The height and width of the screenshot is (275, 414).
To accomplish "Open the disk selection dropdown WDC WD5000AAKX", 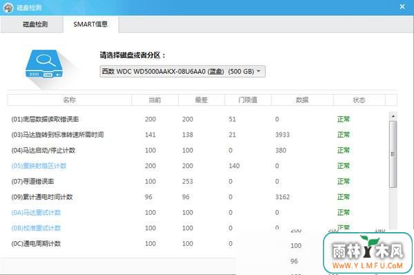I will [x=182, y=71].
